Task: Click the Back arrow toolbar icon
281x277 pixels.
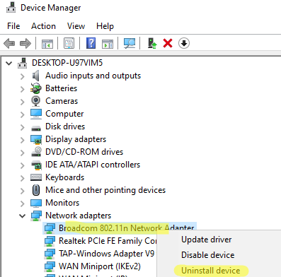Action: coord(9,43)
